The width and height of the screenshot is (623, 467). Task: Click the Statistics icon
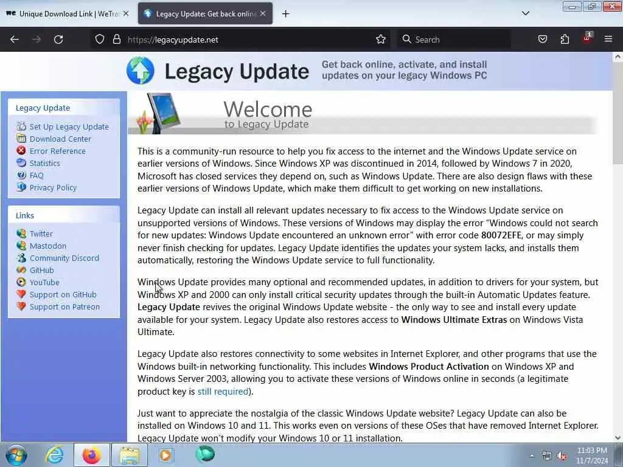(x=21, y=163)
